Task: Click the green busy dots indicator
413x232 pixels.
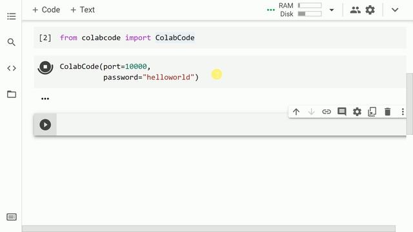Action: (271, 10)
